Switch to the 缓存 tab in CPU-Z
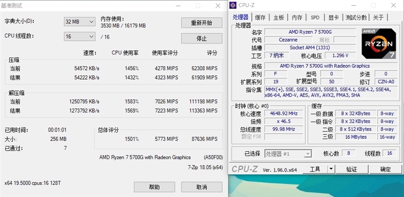Viewport: 404px width, 197px height. pyautogui.click(x=260, y=18)
